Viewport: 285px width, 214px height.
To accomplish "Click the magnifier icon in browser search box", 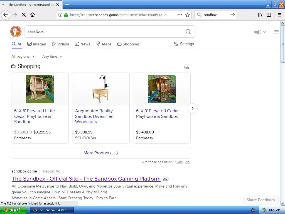I will coord(199,15).
